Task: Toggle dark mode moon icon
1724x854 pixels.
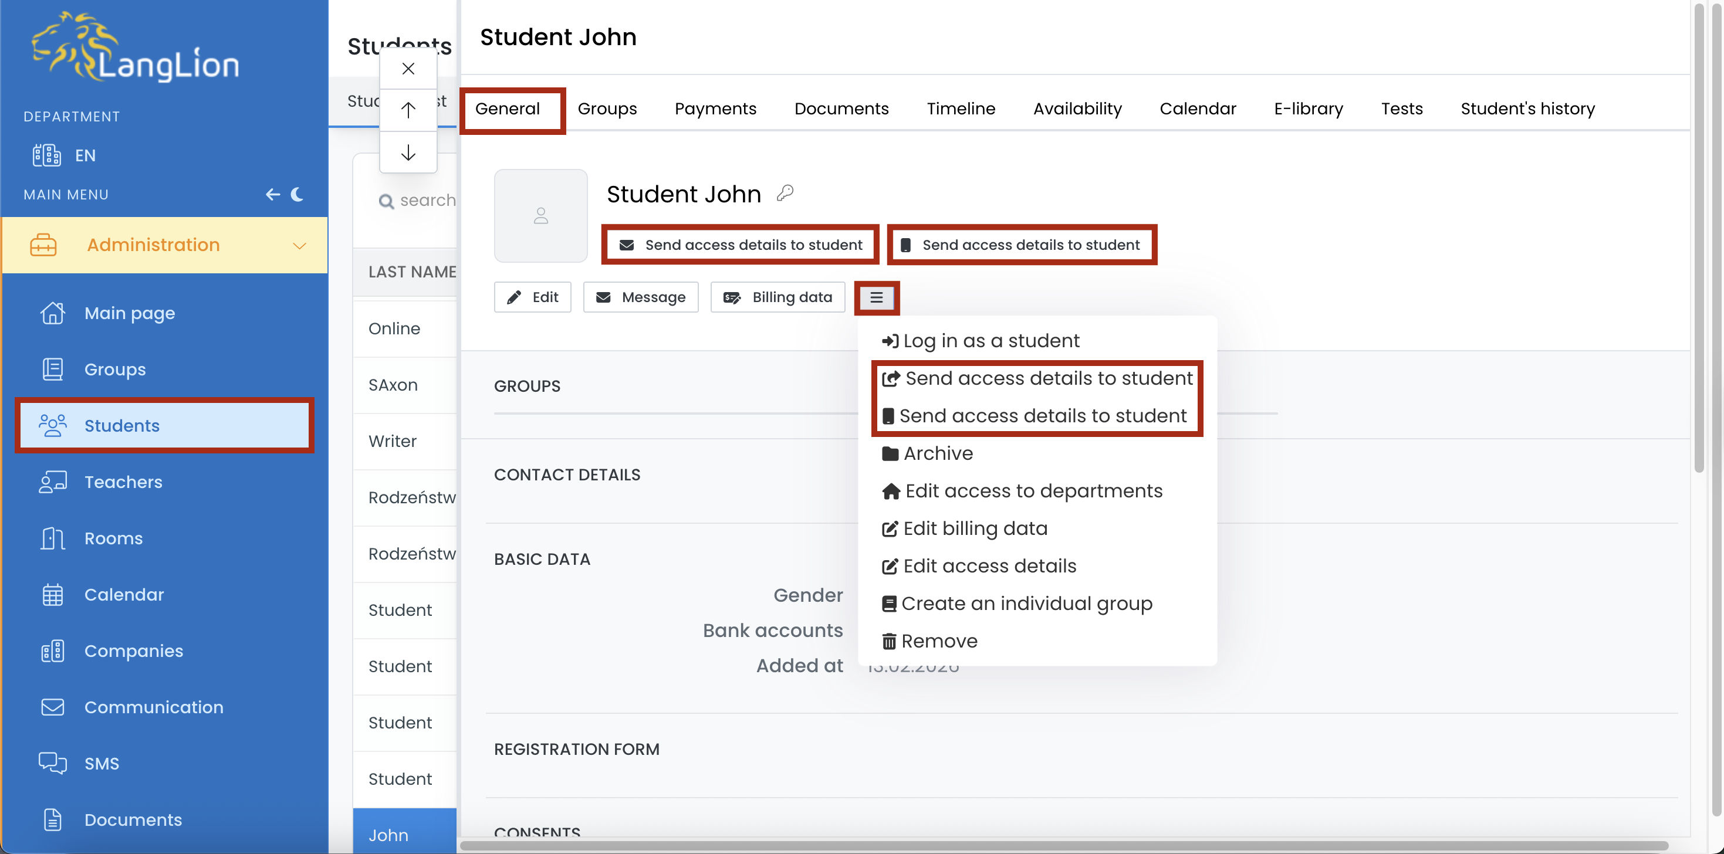Action: [297, 195]
